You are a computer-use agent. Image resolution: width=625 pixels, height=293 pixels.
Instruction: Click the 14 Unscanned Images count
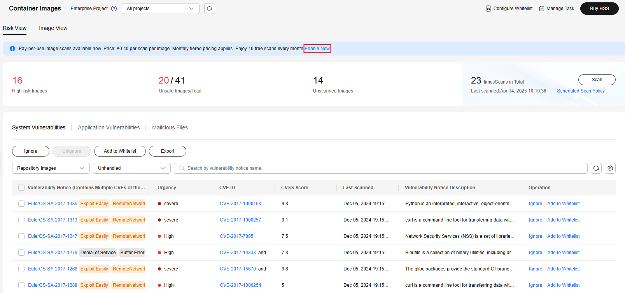point(318,80)
